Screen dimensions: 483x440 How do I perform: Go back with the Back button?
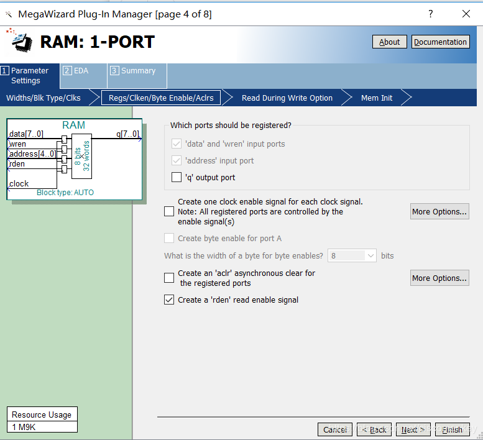(374, 429)
